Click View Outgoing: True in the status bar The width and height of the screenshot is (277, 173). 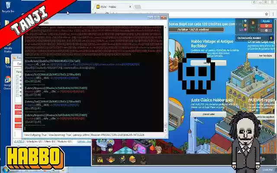coord(35,135)
